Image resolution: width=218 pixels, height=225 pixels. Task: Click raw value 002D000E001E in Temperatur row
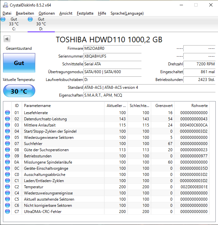click(194, 187)
